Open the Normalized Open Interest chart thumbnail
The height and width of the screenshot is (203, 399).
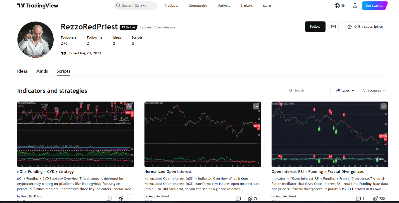[x=203, y=134]
